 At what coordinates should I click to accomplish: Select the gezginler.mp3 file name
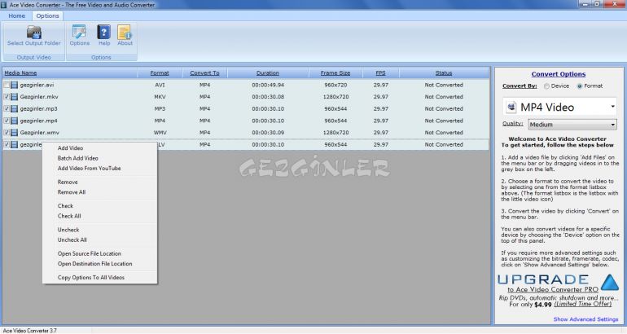coord(38,109)
